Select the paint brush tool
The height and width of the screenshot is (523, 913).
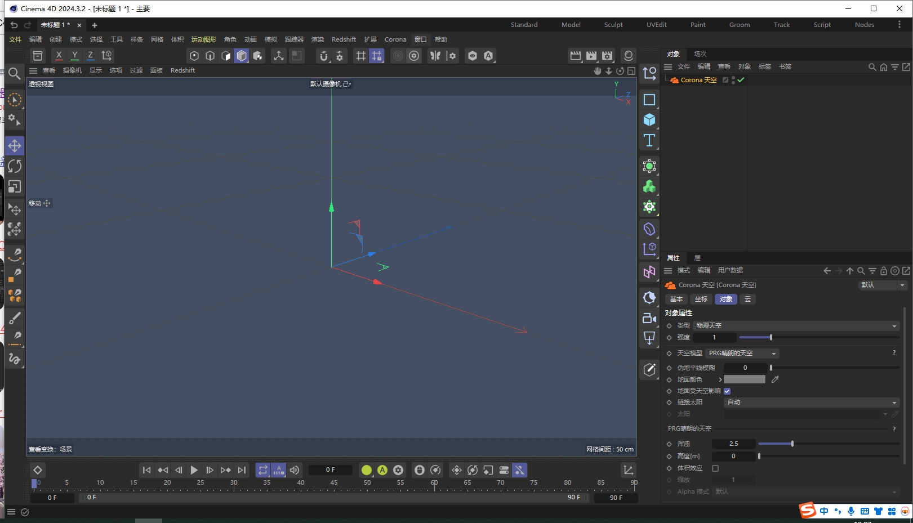point(15,318)
